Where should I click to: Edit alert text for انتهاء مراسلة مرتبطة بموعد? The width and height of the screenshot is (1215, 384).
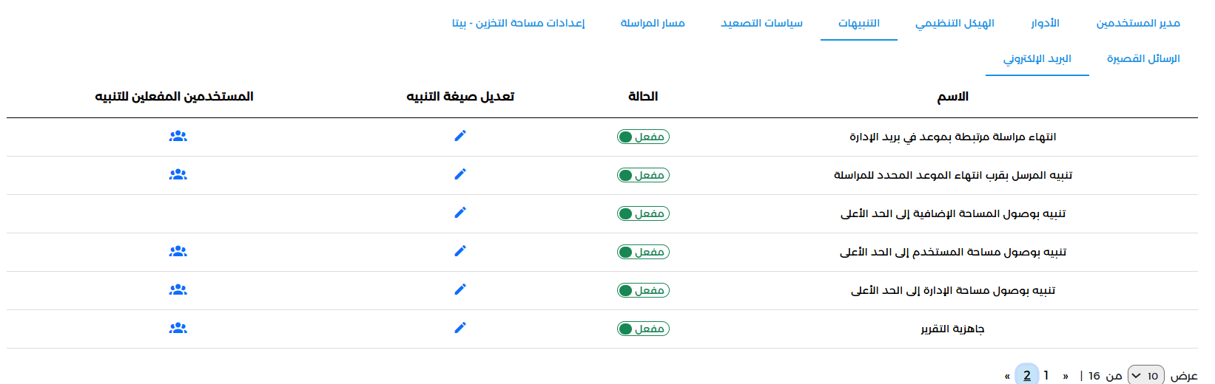tap(460, 136)
